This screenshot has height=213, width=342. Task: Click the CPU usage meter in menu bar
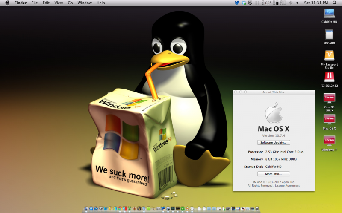(283, 3)
